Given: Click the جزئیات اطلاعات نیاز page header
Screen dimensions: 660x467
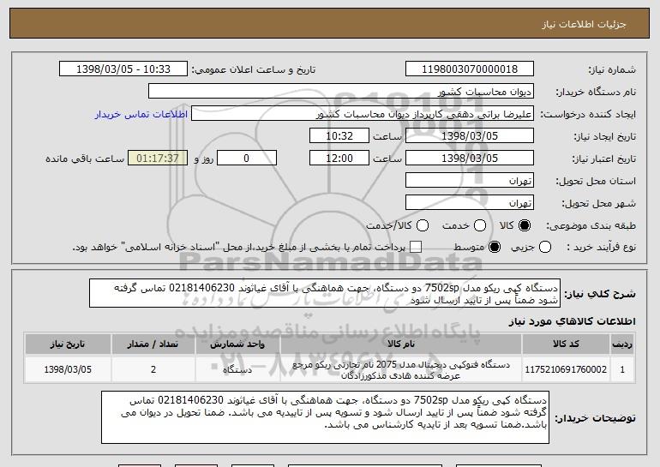Looking at the screenshot, I should click(x=584, y=24).
